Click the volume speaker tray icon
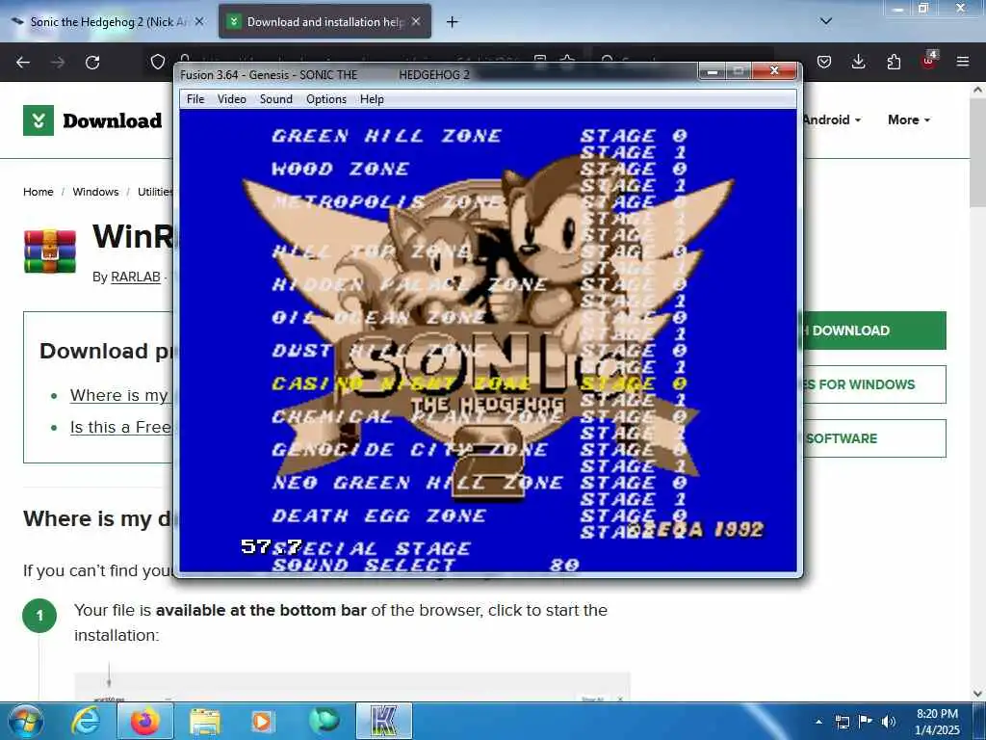 (888, 722)
